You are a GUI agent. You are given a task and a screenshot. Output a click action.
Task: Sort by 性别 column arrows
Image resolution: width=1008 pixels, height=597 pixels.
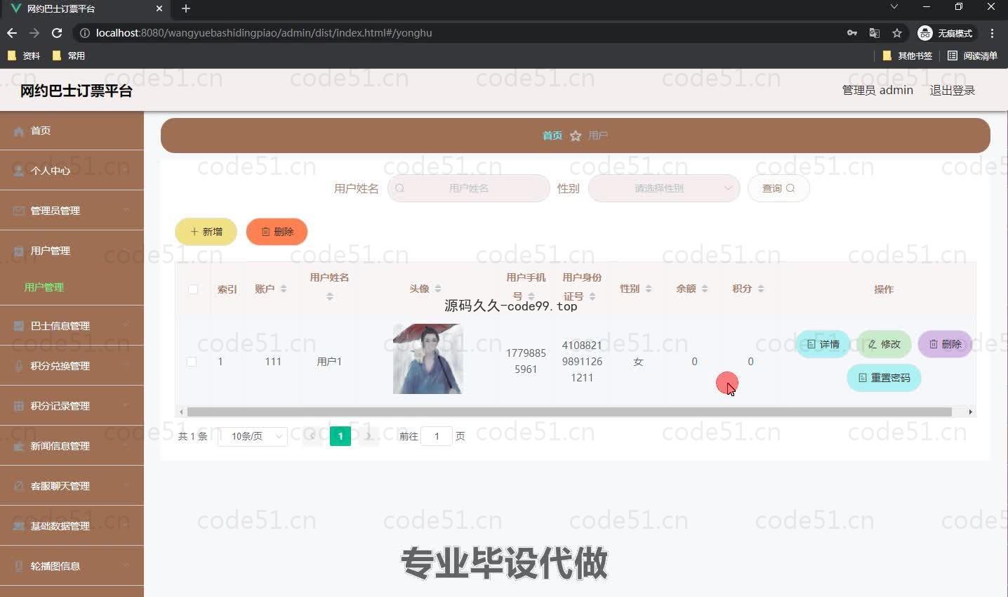pos(649,289)
